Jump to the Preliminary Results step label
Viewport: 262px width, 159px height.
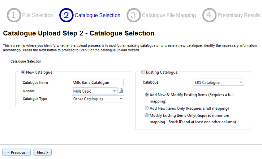pos(239,16)
